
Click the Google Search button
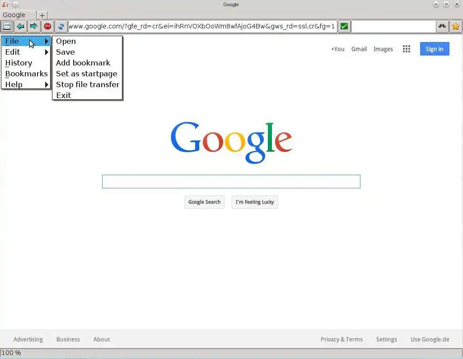point(204,202)
